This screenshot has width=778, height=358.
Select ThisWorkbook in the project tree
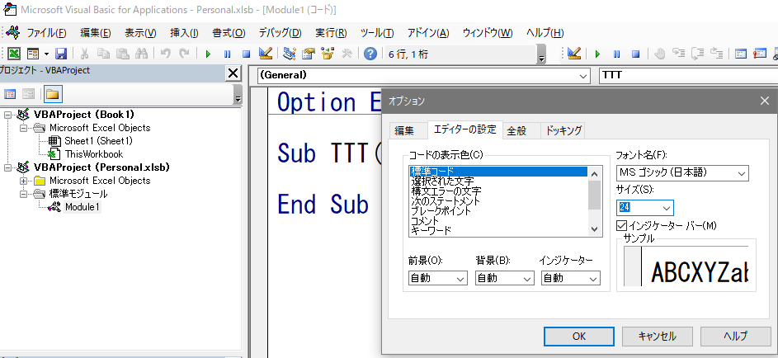click(x=94, y=154)
